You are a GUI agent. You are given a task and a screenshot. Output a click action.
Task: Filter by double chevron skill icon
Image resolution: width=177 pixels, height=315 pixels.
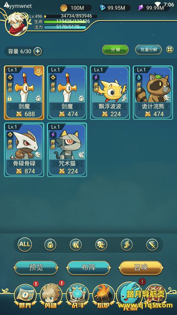click(x=76, y=245)
